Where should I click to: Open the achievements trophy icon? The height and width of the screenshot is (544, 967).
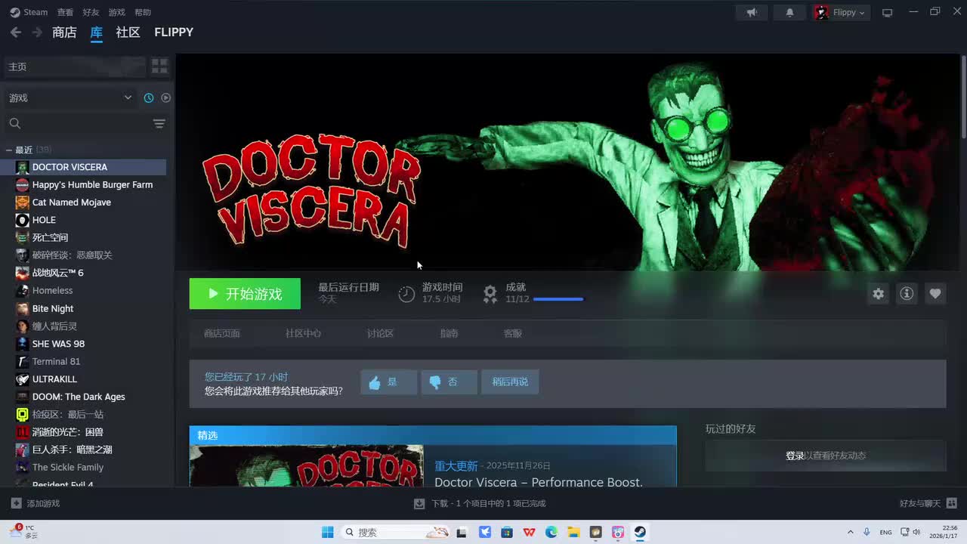tap(490, 293)
